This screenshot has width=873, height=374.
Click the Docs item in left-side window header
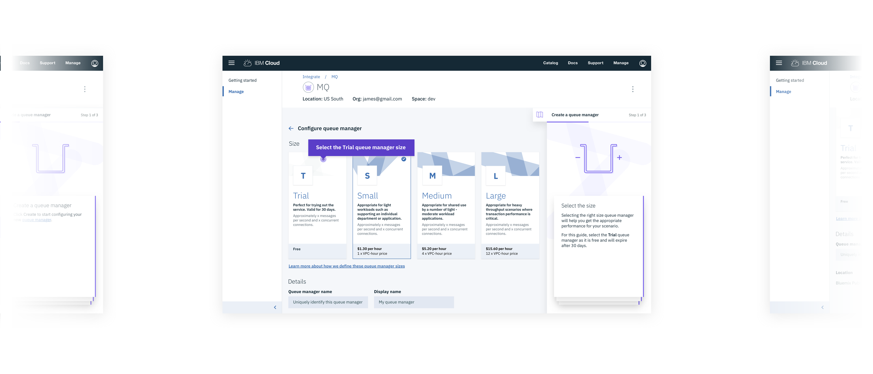pos(25,63)
